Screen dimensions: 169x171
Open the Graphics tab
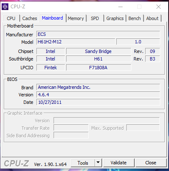click(x=115, y=18)
